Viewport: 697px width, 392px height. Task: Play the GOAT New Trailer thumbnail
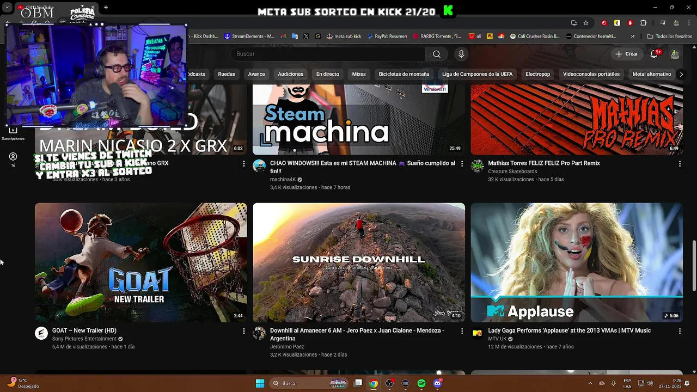(140, 262)
